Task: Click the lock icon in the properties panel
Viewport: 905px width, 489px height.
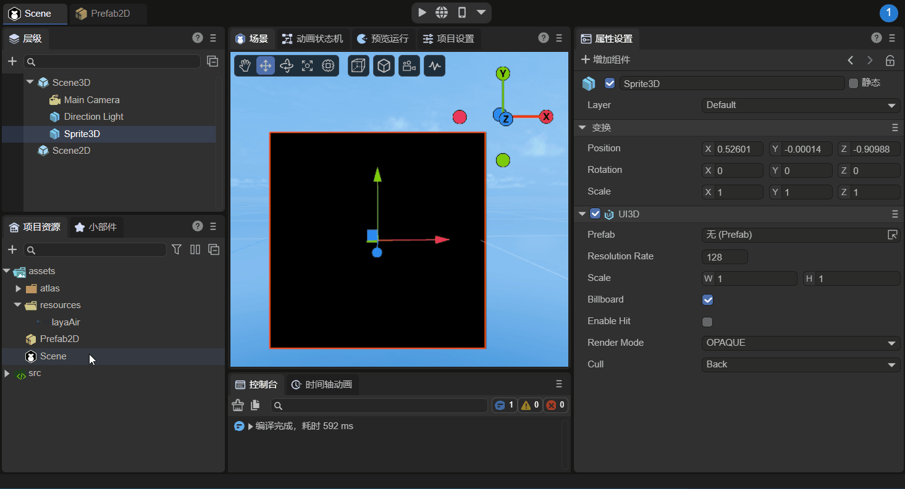Action: click(890, 61)
